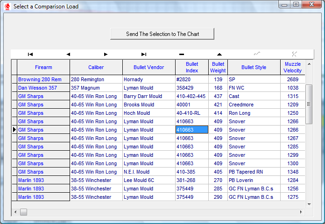
Task: Advance to next record arrow
Action: click(x=106, y=54)
